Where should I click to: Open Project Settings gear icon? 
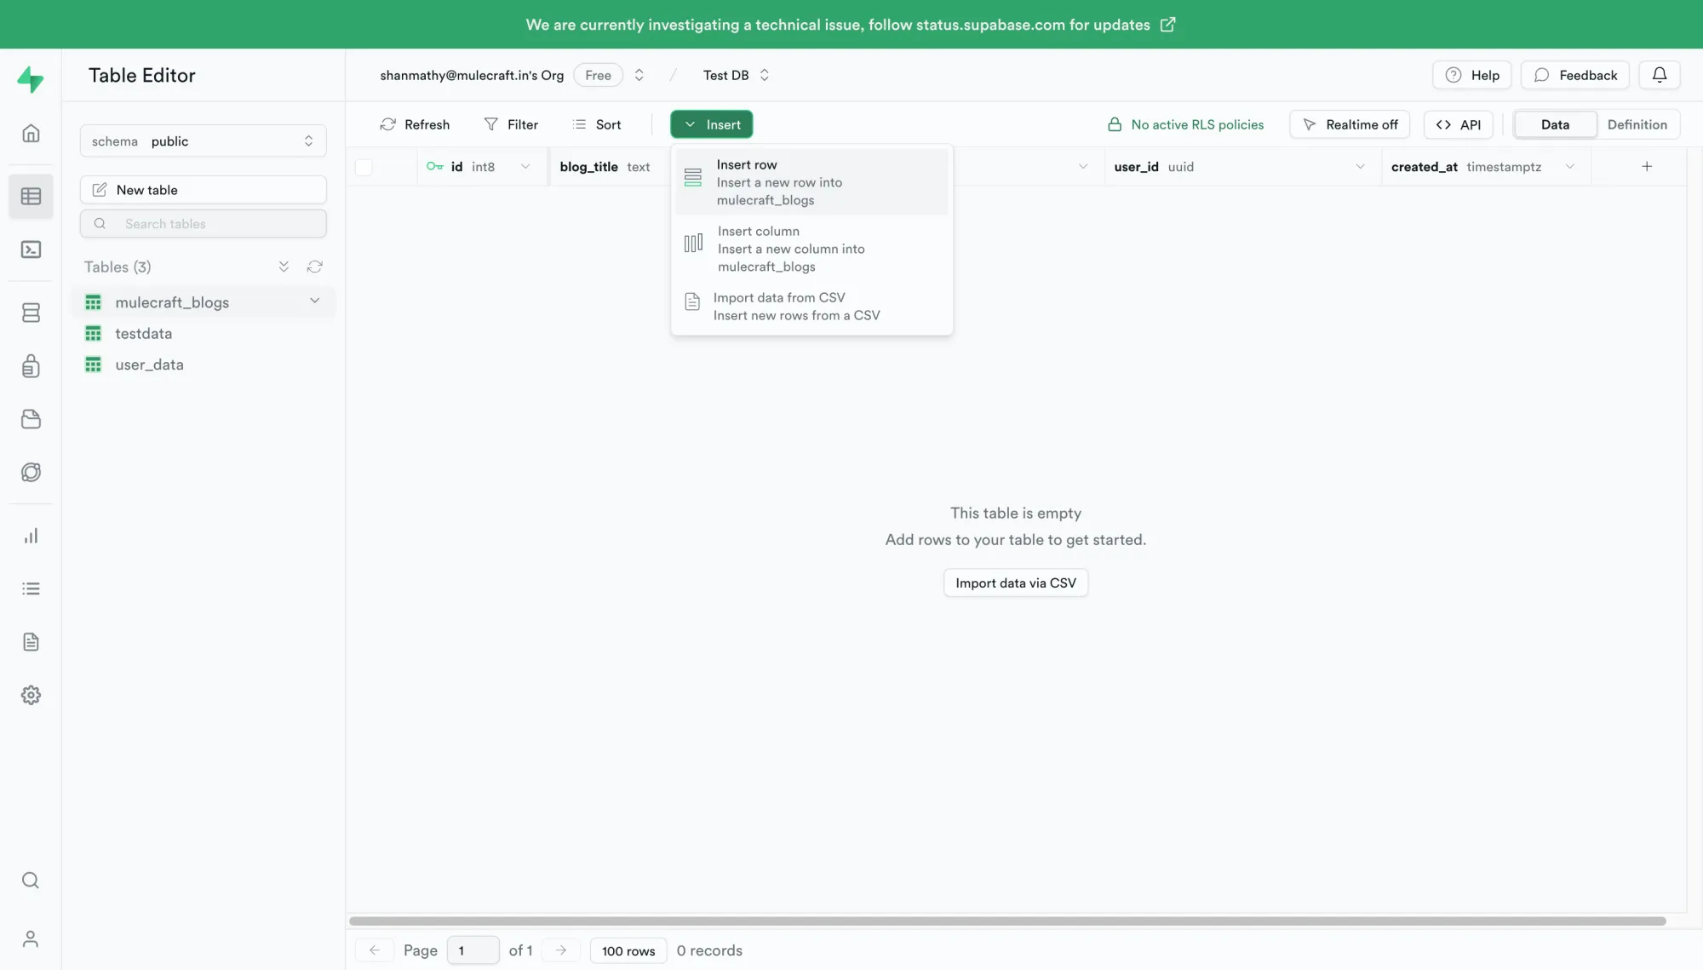31,695
